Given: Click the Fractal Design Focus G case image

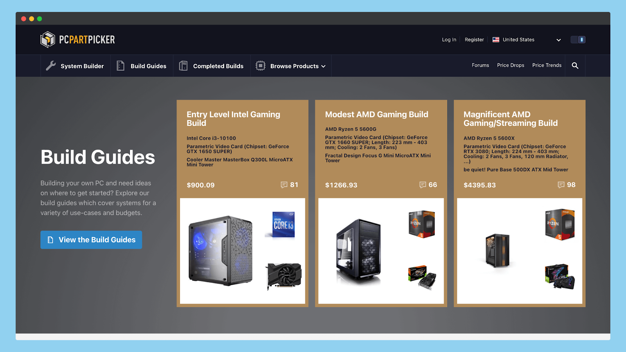Looking at the screenshot, I should coord(358,250).
